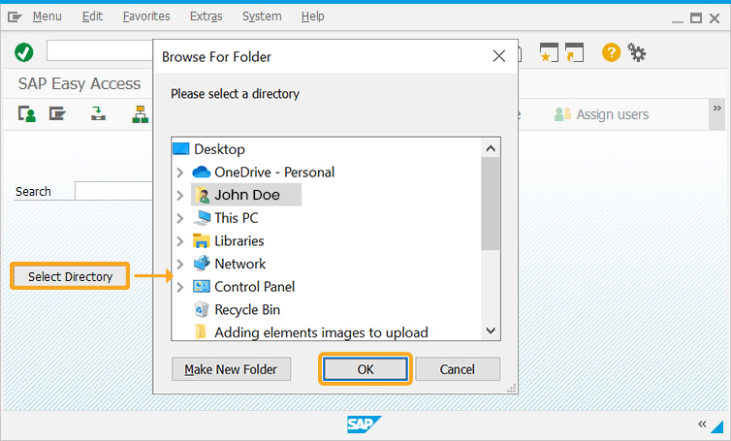
Task: Click the Make New Folder button
Action: [232, 369]
